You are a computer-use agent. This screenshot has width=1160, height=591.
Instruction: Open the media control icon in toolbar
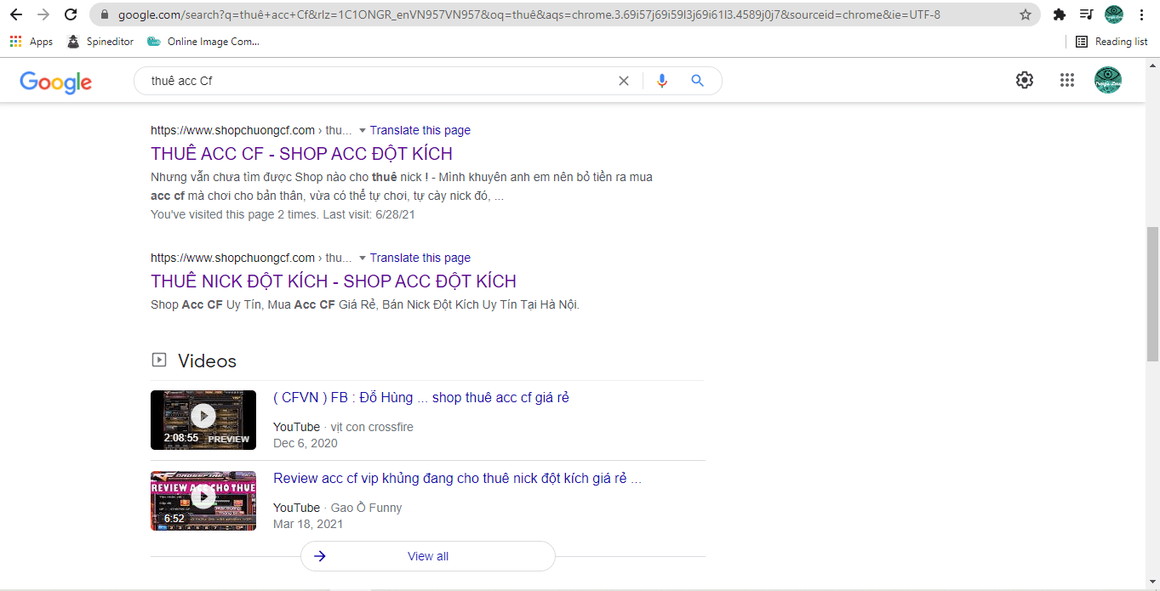[x=1086, y=14]
